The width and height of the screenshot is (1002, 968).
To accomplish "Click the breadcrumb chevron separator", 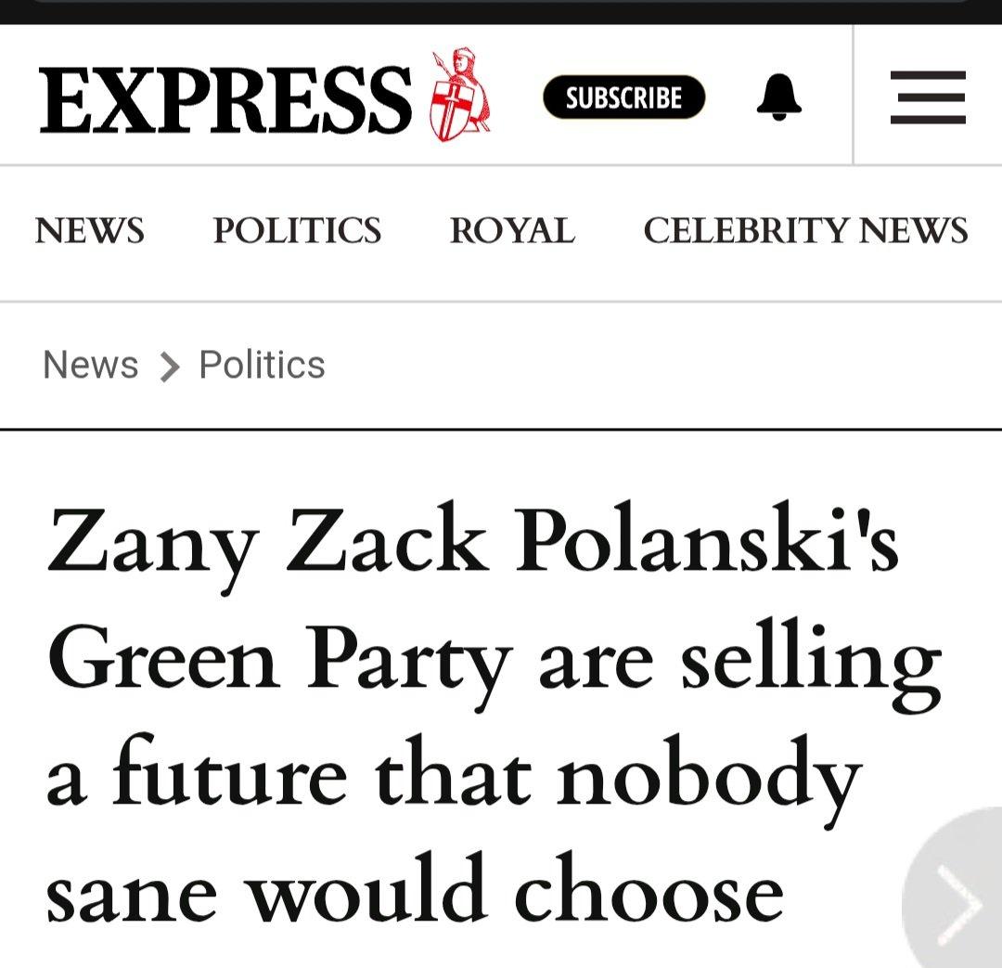I will (x=169, y=367).
